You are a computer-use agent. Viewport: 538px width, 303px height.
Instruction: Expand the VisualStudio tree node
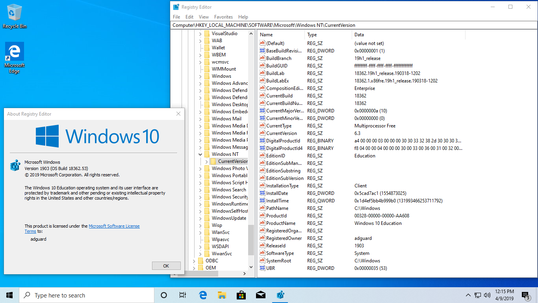200,34
